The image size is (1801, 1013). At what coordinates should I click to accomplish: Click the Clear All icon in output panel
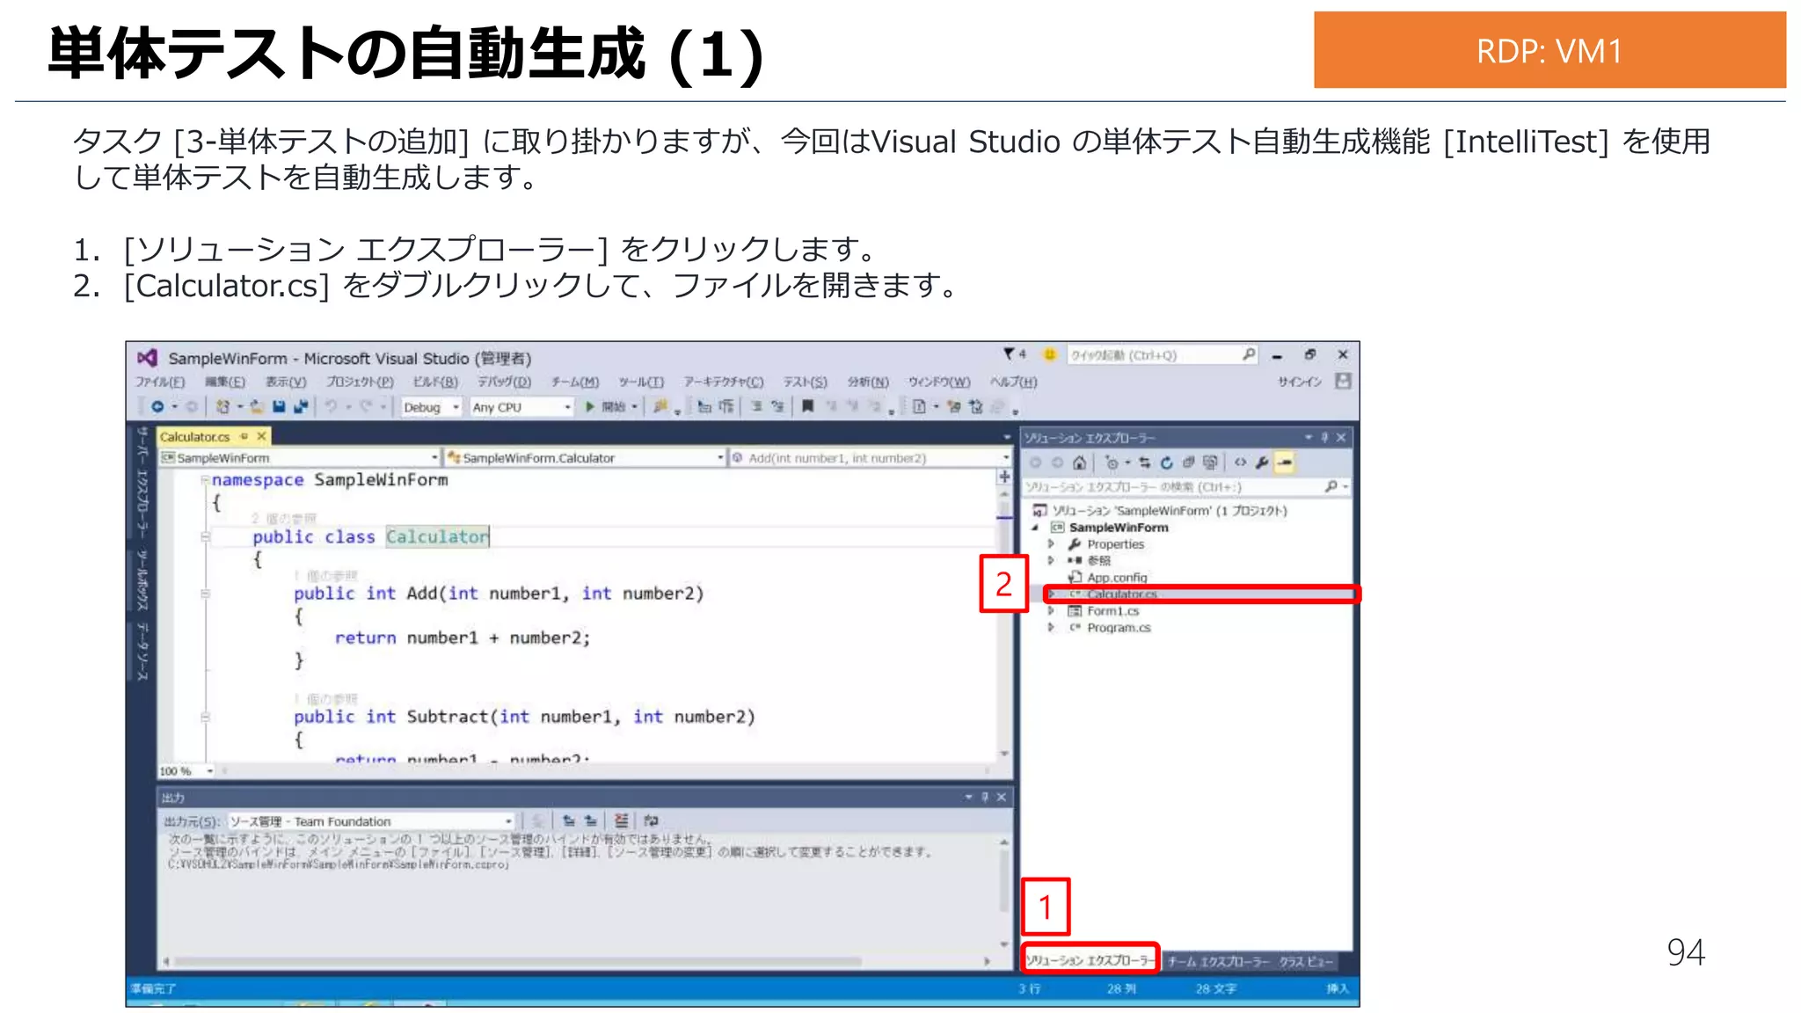click(621, 820)
